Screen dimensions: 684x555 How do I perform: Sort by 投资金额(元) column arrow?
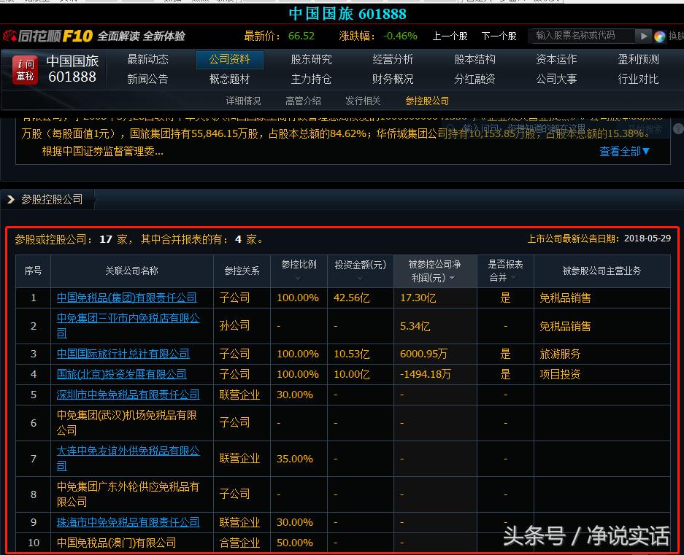[x=360, y=278]
